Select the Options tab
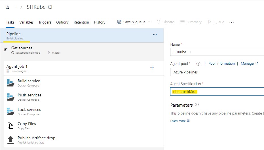Screen dimensions: 264x150 [x=62, y=22]
